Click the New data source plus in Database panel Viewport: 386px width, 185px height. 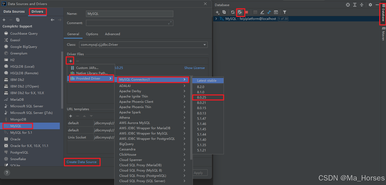[217, 12]
